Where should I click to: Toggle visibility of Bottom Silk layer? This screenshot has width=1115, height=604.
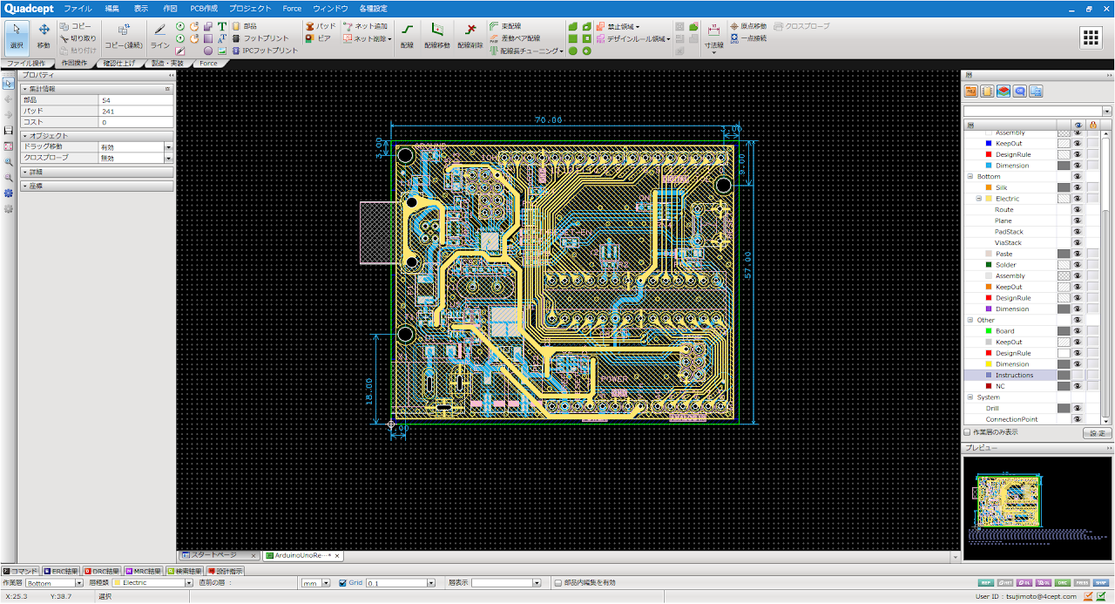click(1077, 187)
